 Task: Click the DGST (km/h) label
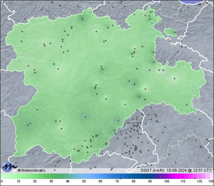pos(153,170)
